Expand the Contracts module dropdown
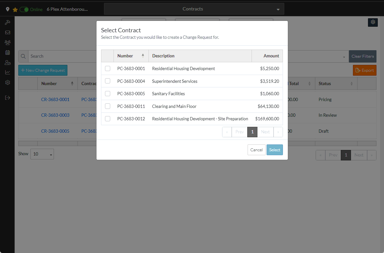Viewport: 384px width, 253px height. click(194, 9)
